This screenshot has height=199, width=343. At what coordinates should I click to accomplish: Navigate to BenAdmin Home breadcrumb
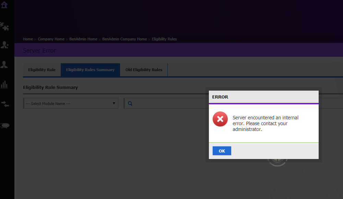83,39
